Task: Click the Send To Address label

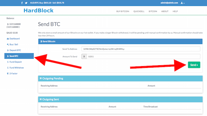Action: [x=70, y=49]
